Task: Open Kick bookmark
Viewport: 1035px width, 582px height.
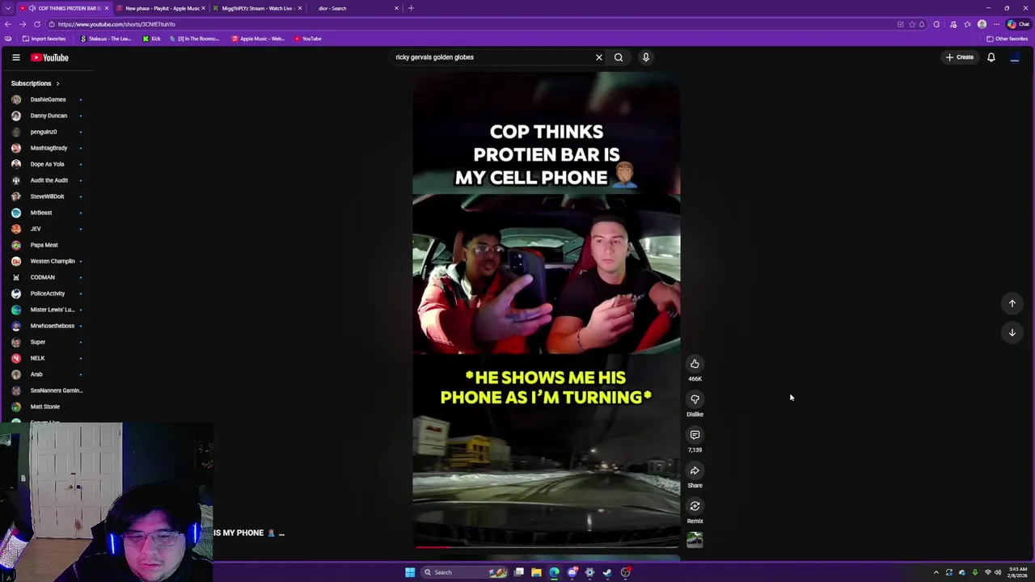Action: 151,39
